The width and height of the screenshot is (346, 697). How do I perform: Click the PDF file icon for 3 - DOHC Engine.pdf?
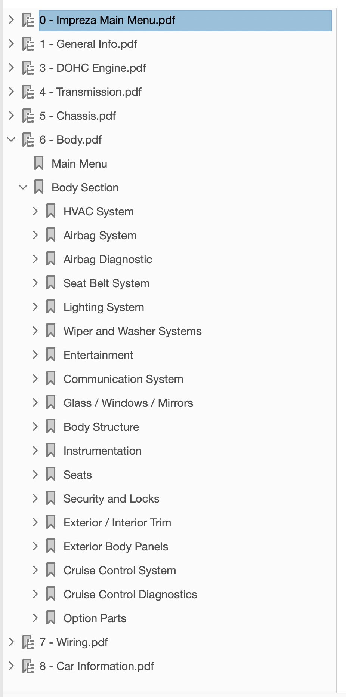tap(28, 68)
